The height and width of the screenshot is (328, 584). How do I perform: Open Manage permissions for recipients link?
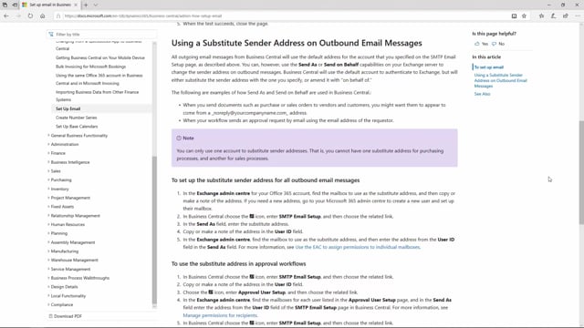(220, 315)
